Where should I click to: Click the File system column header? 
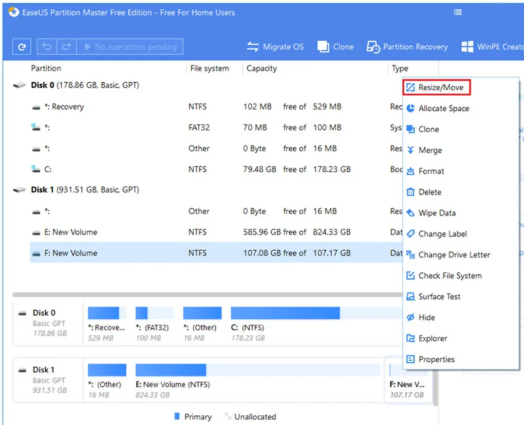coord(210,69)
